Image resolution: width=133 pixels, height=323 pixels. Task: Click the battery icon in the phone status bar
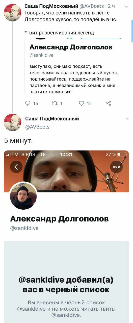(122, 154)
